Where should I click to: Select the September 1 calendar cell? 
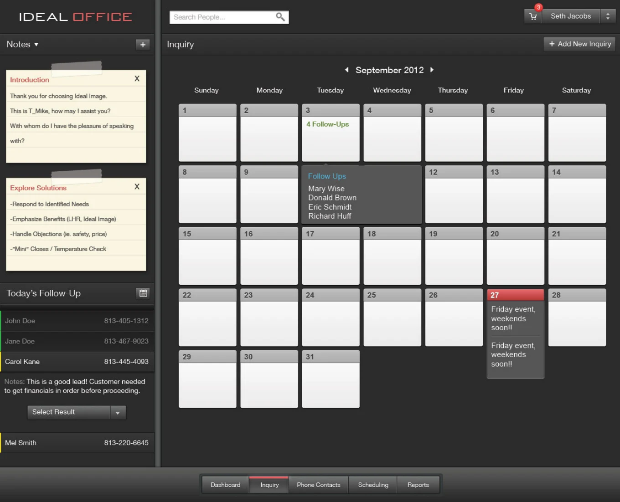coord(207,133)
